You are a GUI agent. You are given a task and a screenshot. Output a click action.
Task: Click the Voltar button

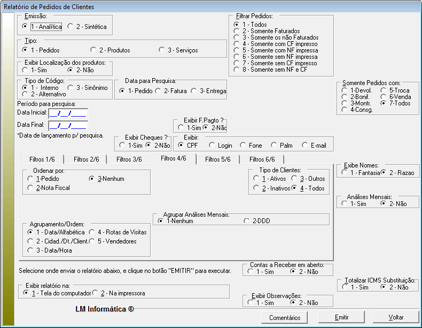tap(396, 317)
